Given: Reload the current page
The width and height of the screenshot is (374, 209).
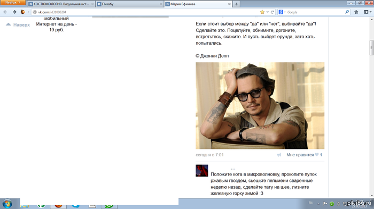Looking at the screenshot, I should pos(272,12).
